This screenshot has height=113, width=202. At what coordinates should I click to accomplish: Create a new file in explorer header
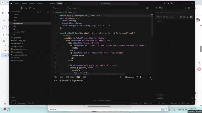tap(38, 12)
